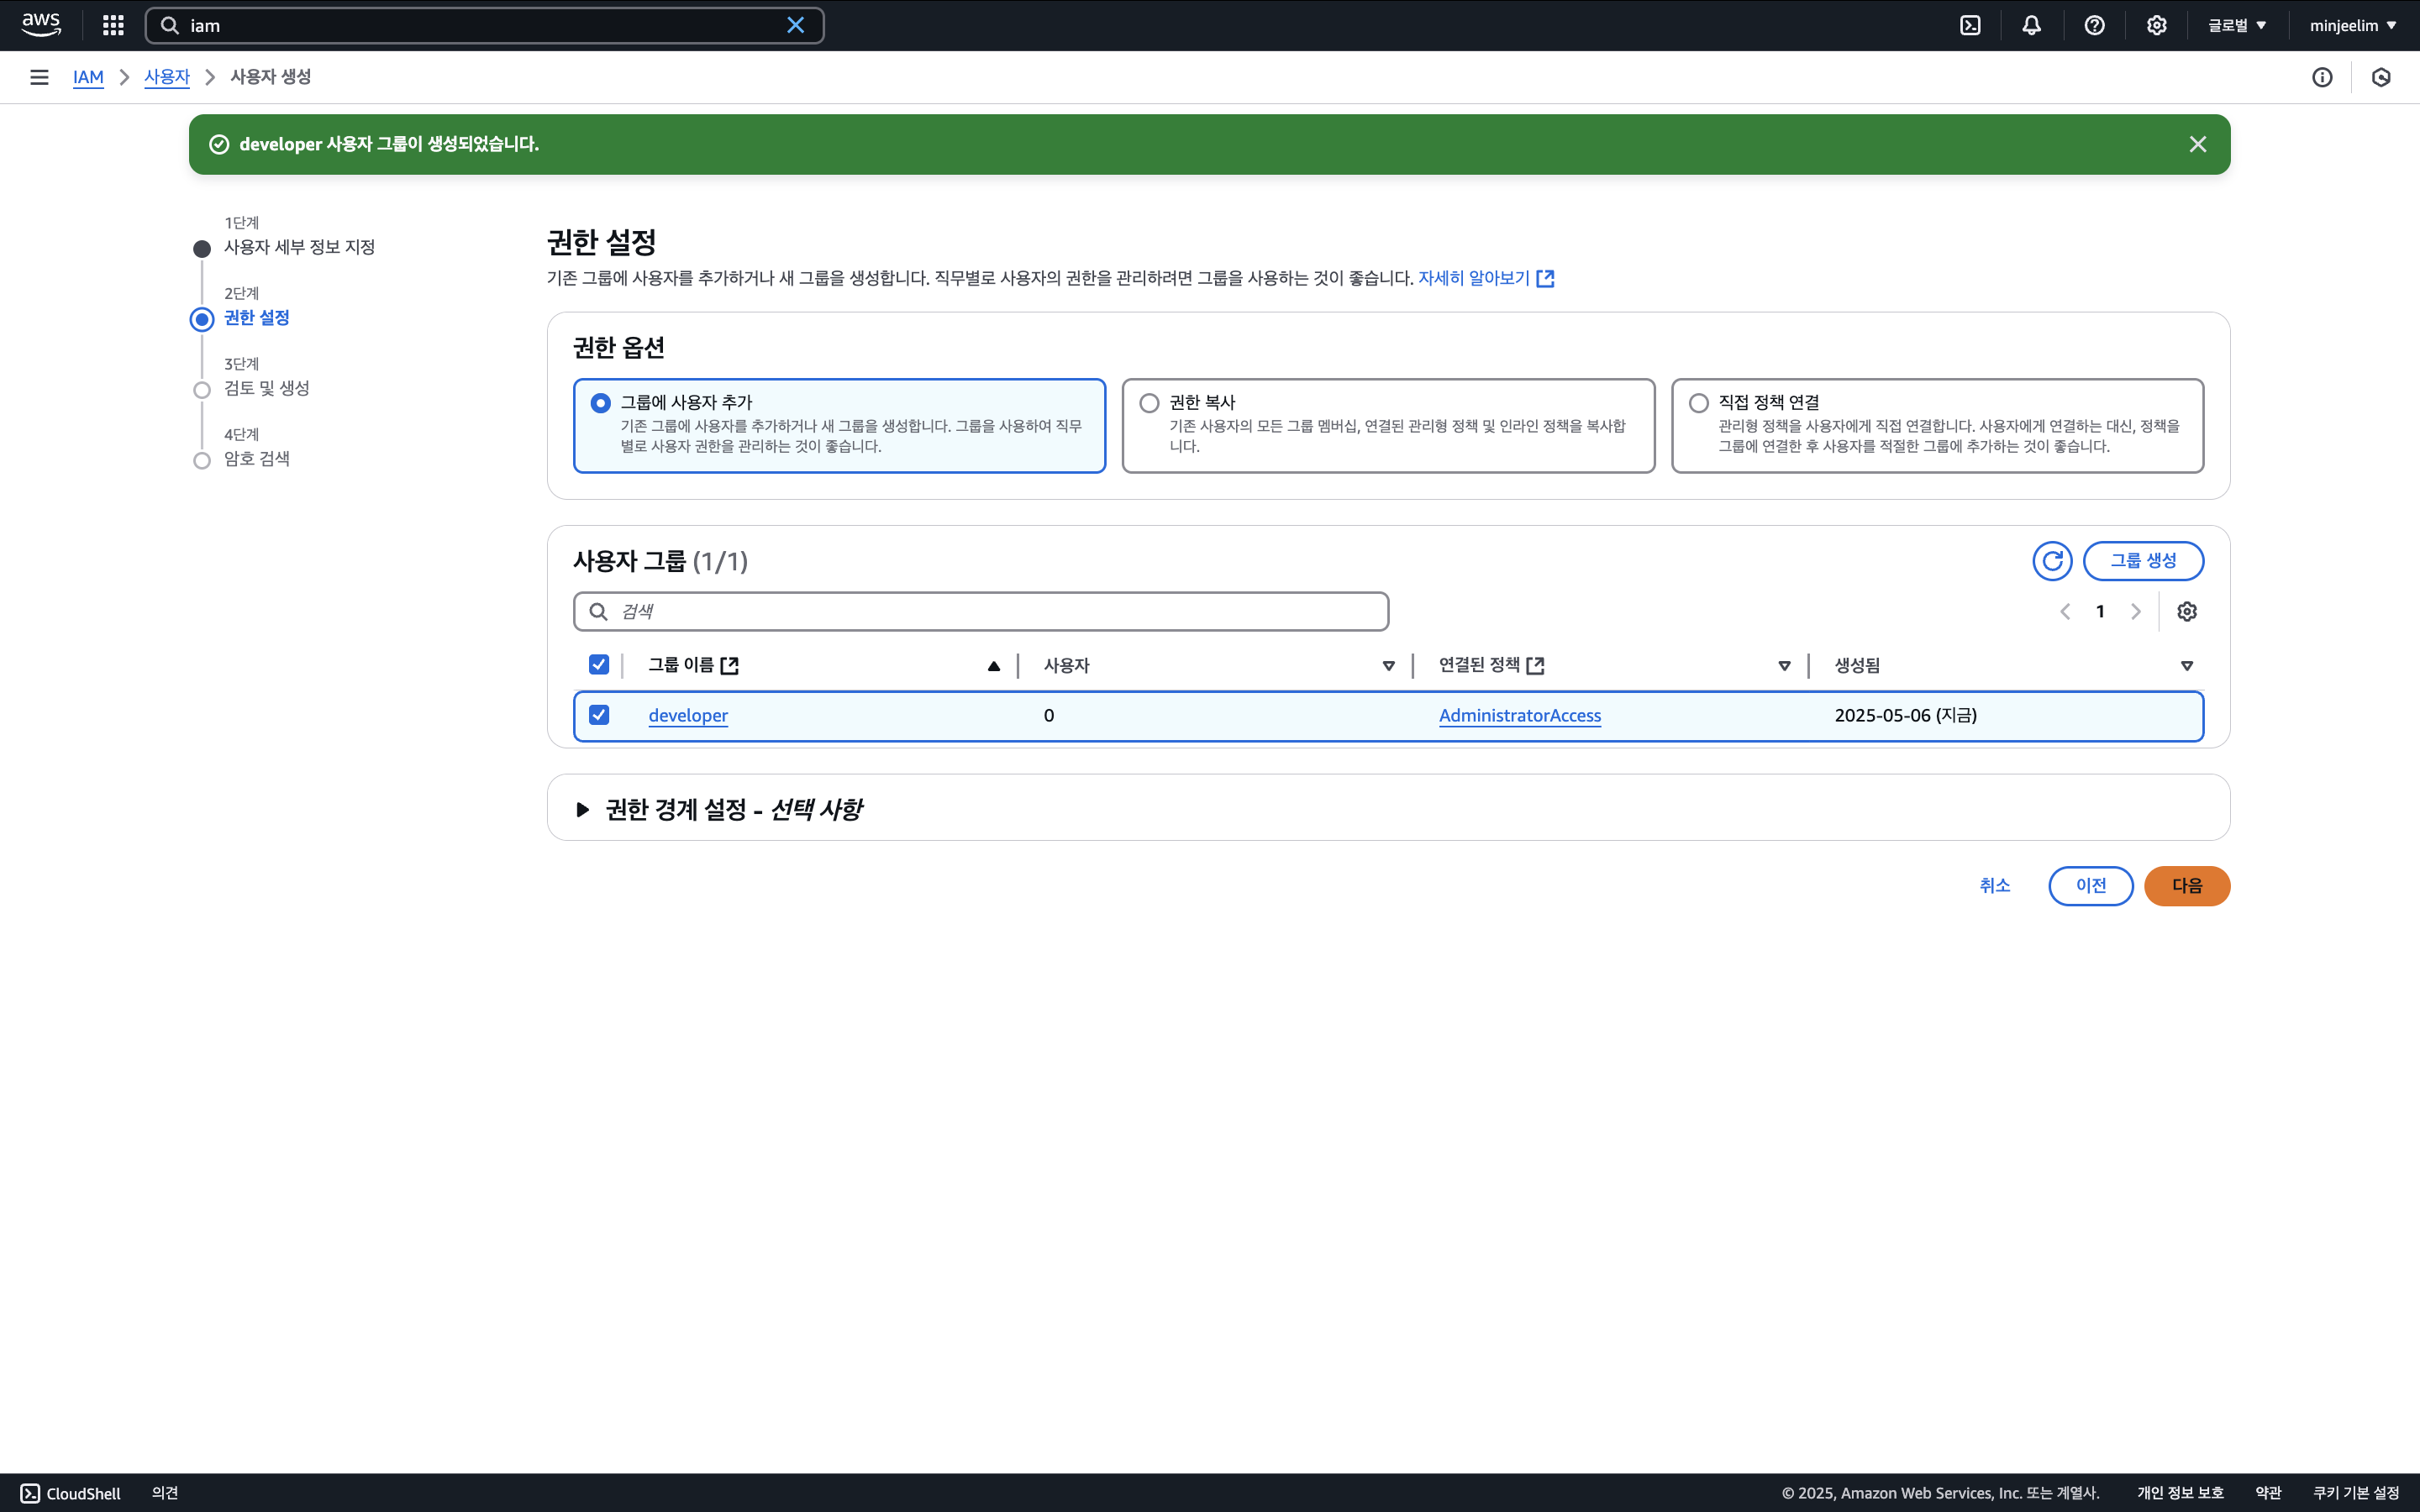Open the notifications bell
This screenshot has height=1512, width=2420.
click(x=2031, y=25)
